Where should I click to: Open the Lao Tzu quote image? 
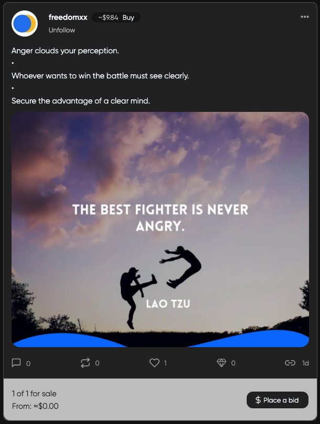(x=160, y=230)
